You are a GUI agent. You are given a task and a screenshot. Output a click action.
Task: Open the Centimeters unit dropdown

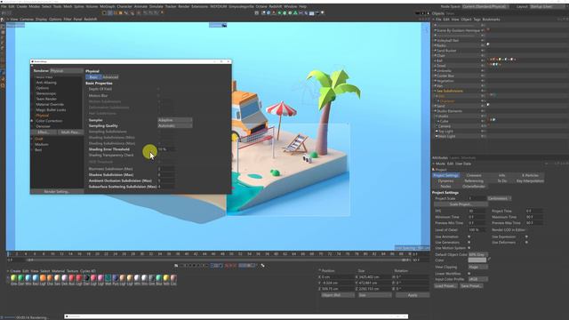(x=500, y=198)
